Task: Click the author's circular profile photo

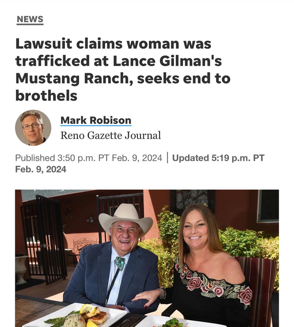Action: click(33, 128)
